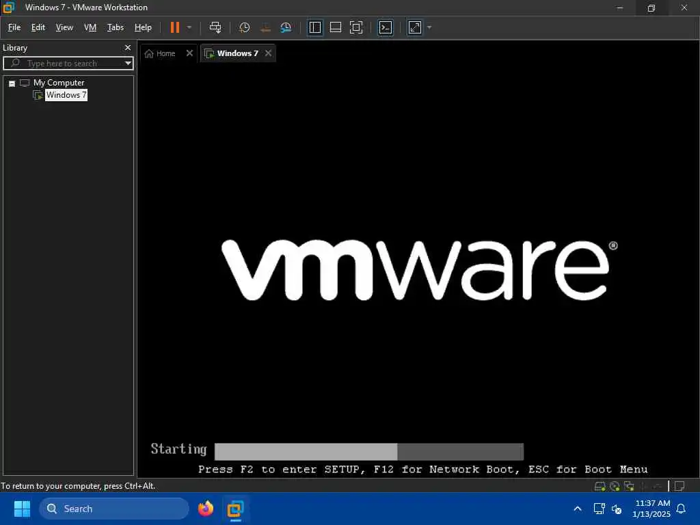Click the network adapter status icon
Viewport: 700px width, 525px height.
click(x=630, y=486)
